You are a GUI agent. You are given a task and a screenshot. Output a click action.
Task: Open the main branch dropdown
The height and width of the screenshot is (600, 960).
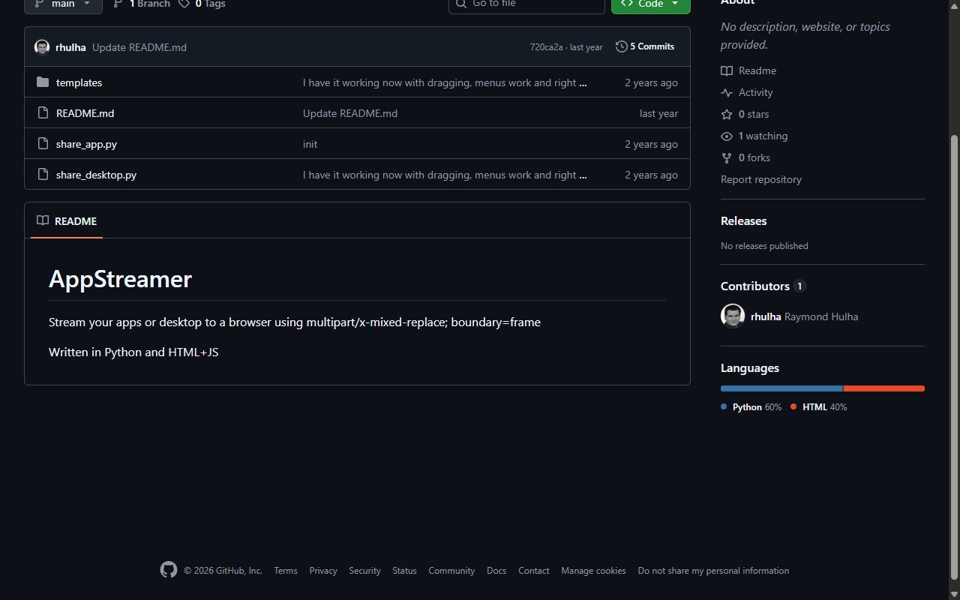coord(63,4)
